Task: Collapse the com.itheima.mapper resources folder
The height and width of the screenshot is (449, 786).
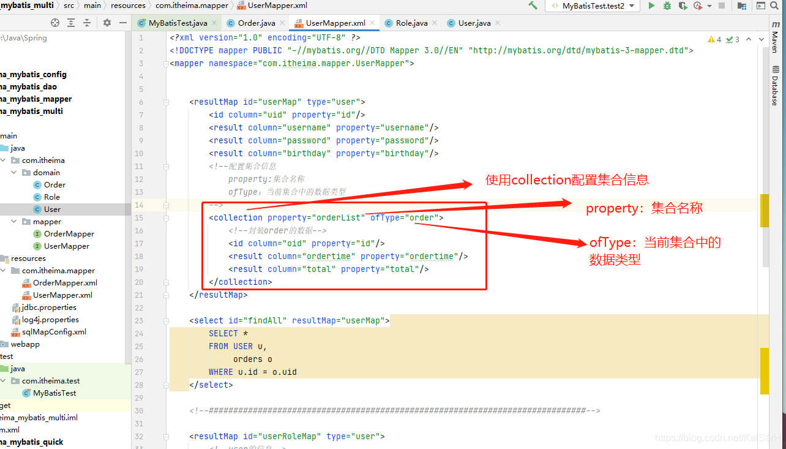Action: pyautogui.click(x=2, y=270)
